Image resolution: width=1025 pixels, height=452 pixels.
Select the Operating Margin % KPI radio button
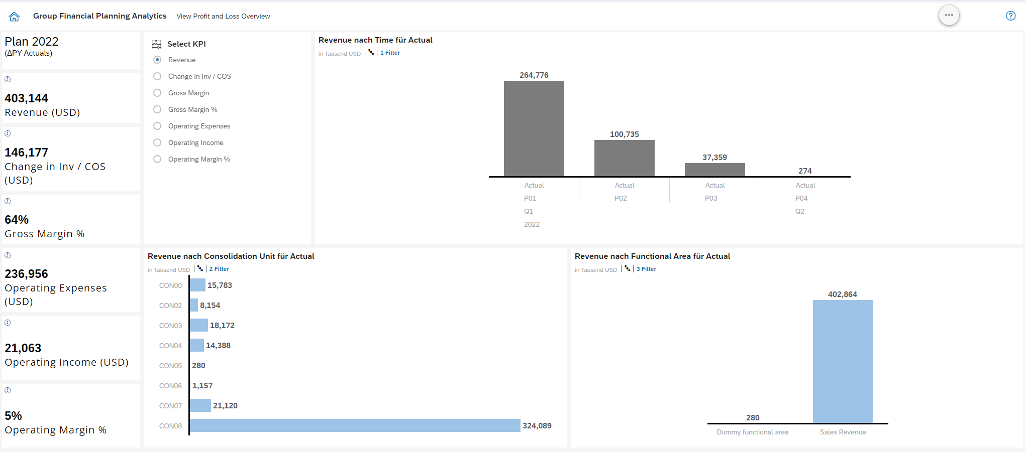coord(157,159)
